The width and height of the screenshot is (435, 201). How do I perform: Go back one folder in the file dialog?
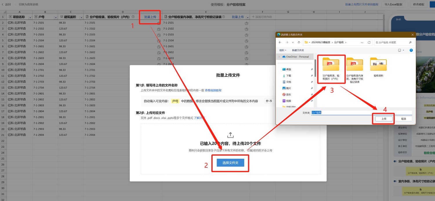(280, 42)
